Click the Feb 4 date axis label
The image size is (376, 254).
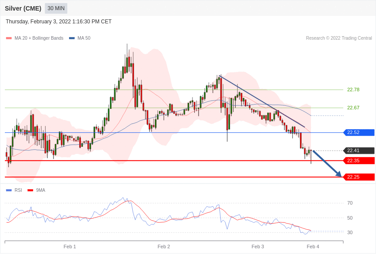pos(313,247)
